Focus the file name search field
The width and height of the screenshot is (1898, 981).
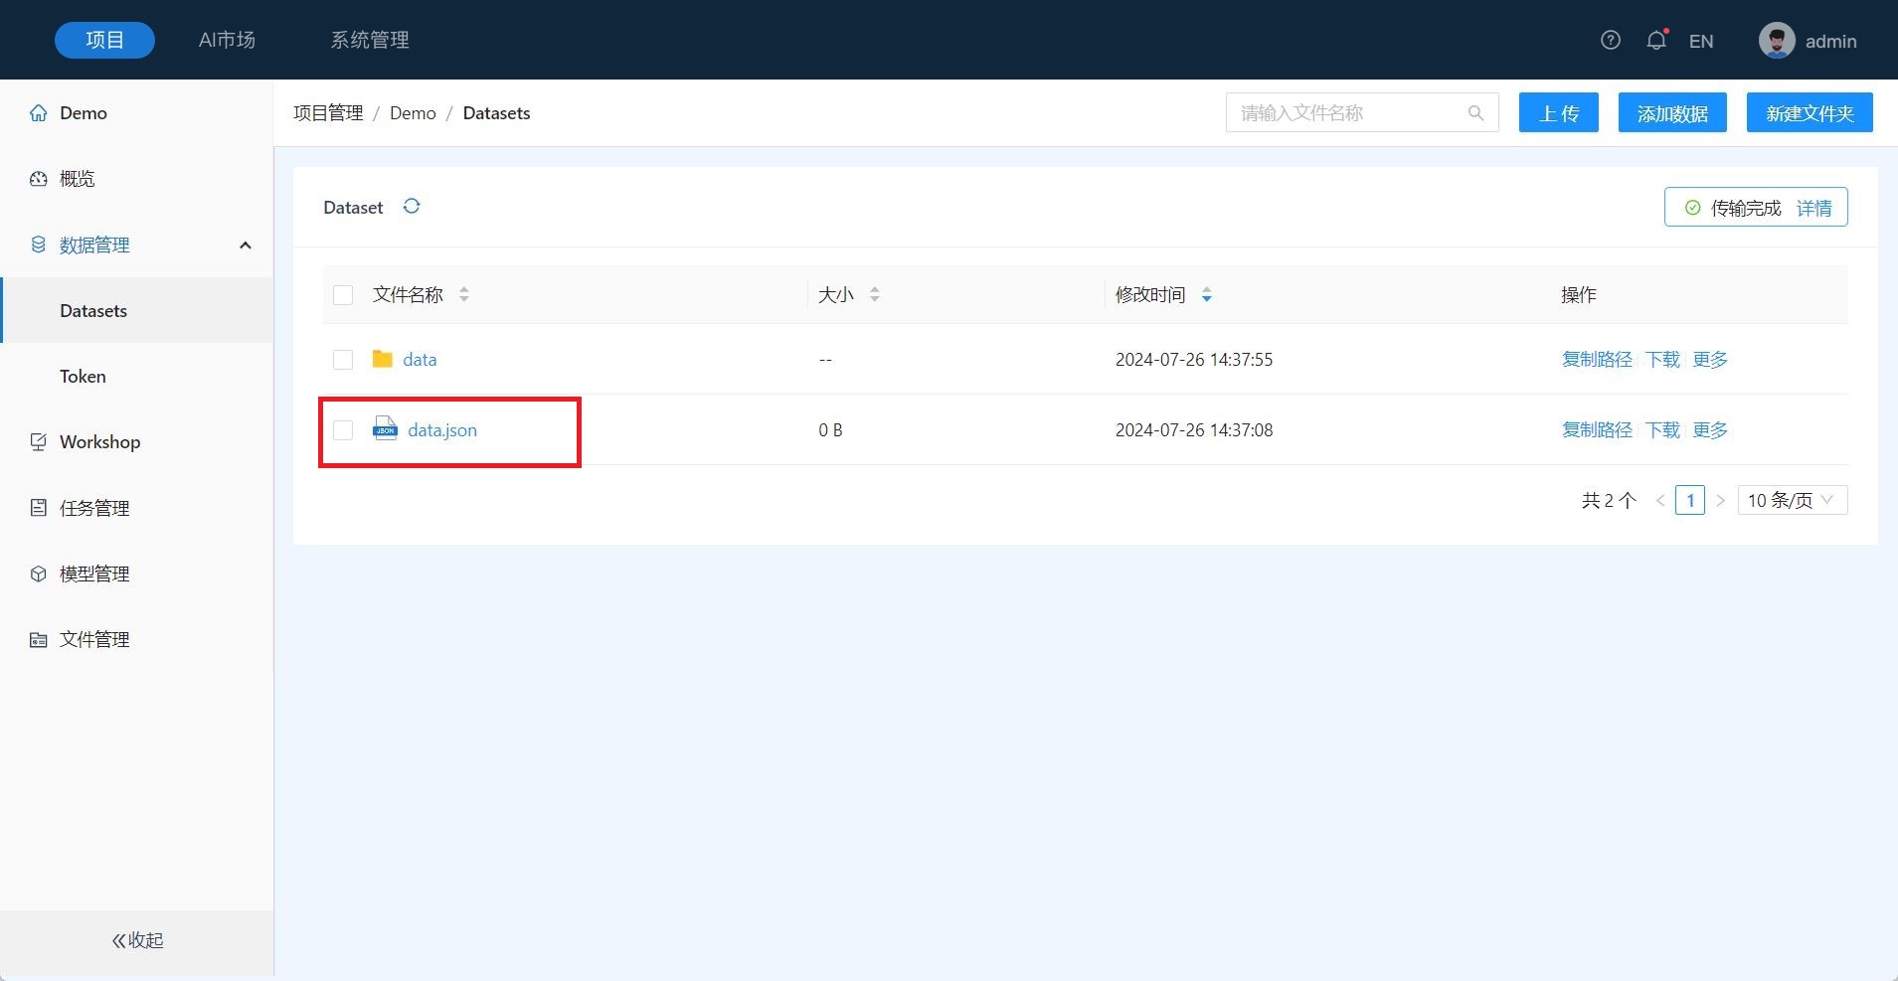[x=1347, y=113]
